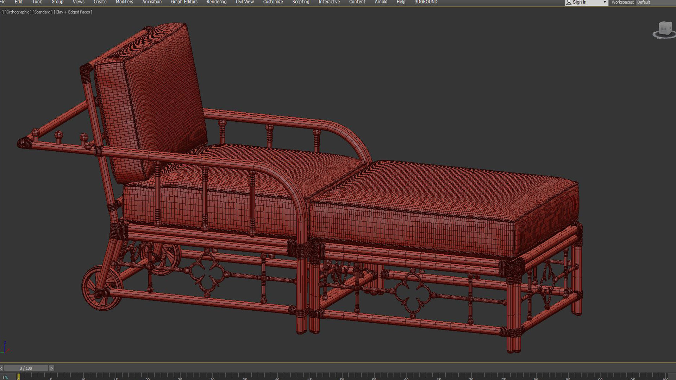This screenshot has height=380, width=676.
Task: Open the Group menu
Action: [57, 2]
